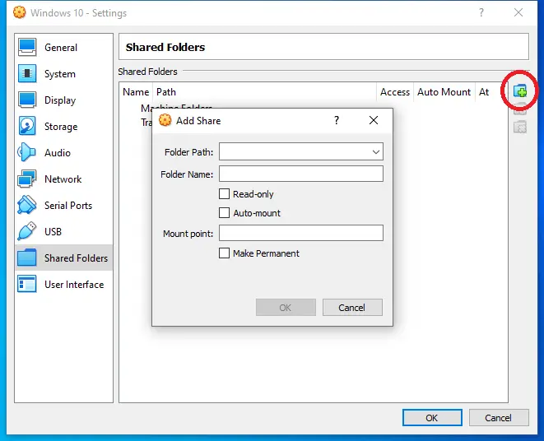Open Serial Ports connector icon
The height and width of the screenshot is (441, 544).
click(26, 205)
